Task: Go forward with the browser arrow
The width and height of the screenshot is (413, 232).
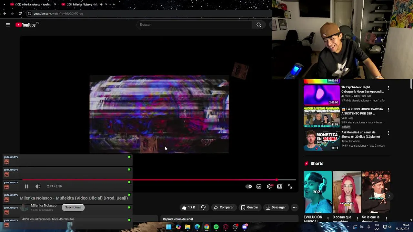Action: (12, 14)
